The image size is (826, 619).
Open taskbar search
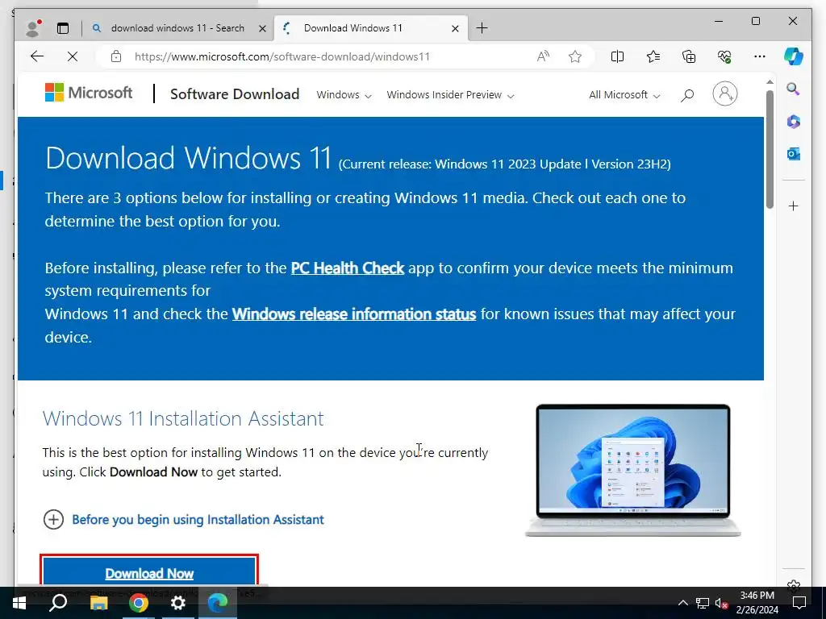(x=58, y=603)
